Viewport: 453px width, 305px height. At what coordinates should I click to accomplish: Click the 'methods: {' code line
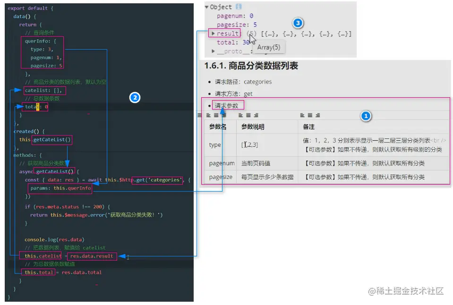coord(28,155)
